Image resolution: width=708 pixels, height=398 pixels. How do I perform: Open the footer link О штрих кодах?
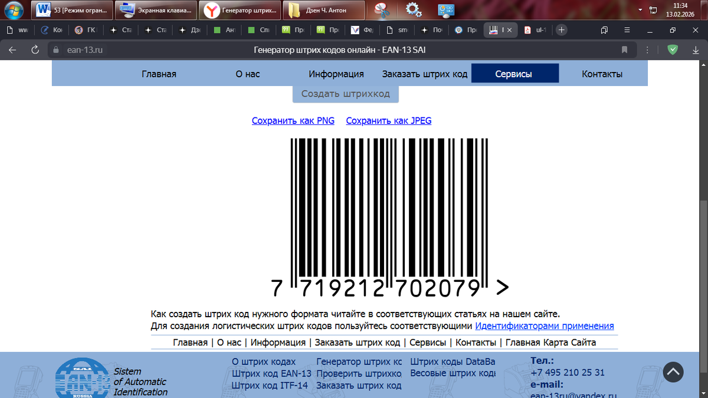click(264, 362)
